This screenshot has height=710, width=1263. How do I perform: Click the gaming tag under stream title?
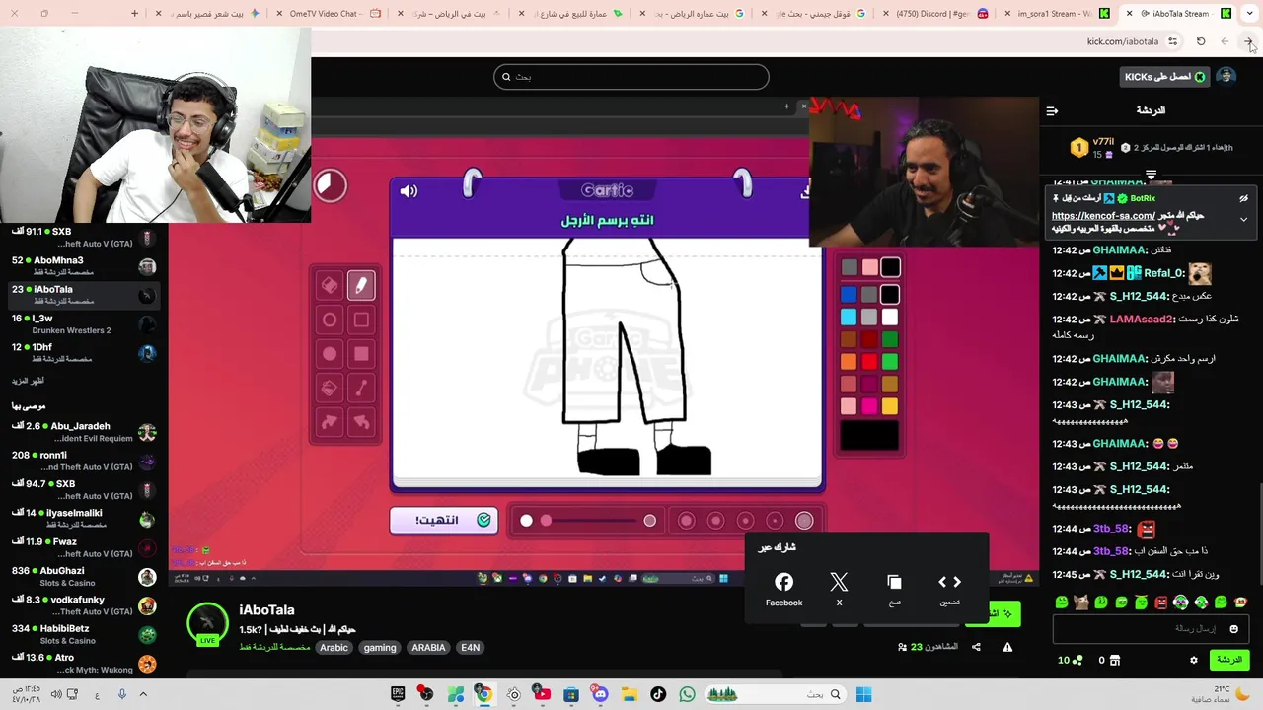click(x=380, y=648)
